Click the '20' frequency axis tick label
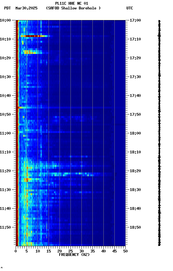 click(60, 251)
